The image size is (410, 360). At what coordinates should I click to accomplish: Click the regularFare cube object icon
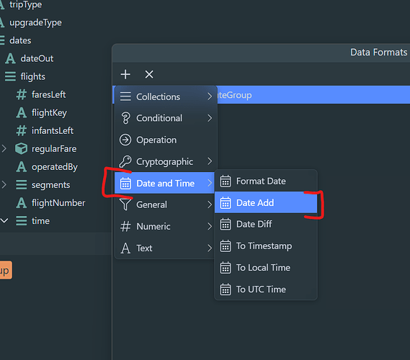pyautogui.click(x=21, y=148)
